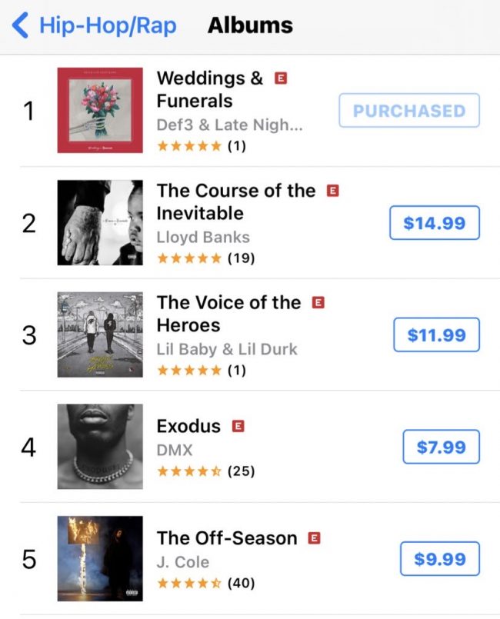Tap The Off-Season album cover
The image size is (500, 619).
click(x=100, y=558)
